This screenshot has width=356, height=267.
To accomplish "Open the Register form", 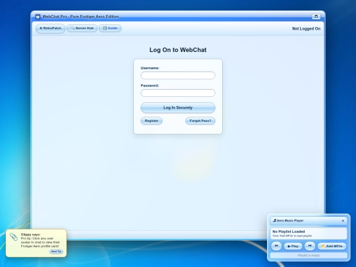I will [152, 121].
